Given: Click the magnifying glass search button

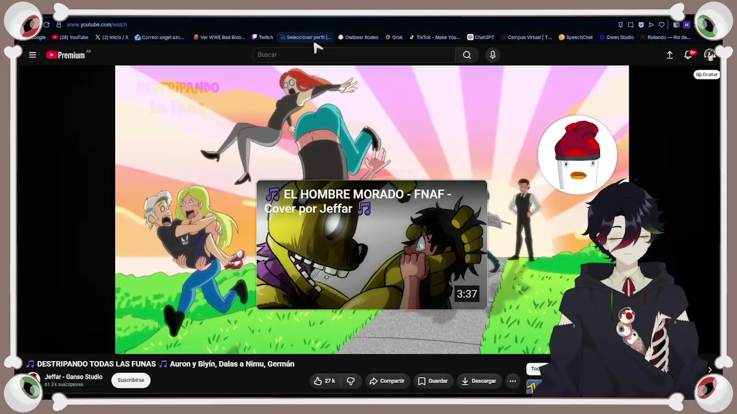Looking at the screenshot, I should click(467, 55).
